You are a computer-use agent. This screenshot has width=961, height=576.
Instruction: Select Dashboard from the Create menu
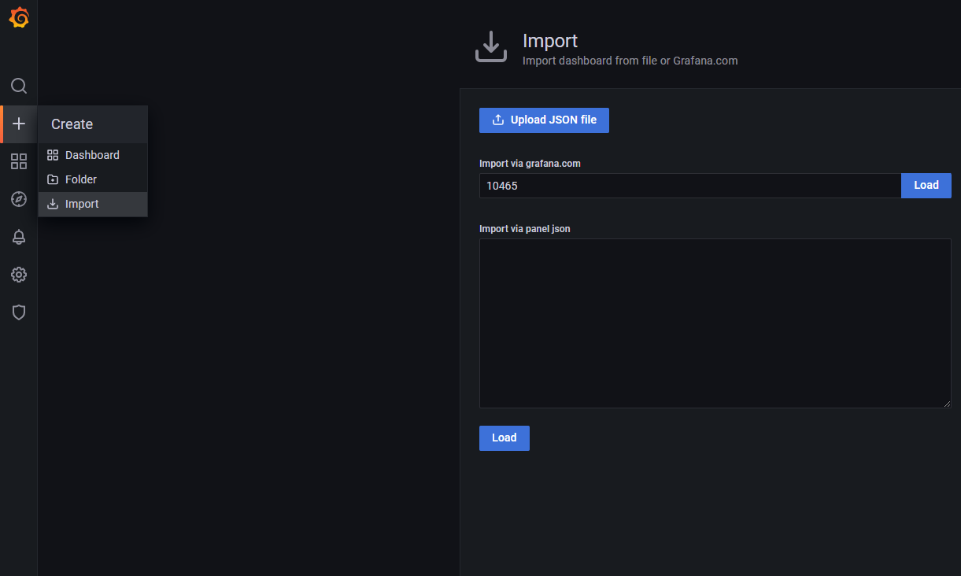pos(92,155)
